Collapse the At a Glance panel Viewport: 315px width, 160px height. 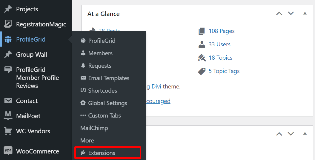(x=305, y=13)
